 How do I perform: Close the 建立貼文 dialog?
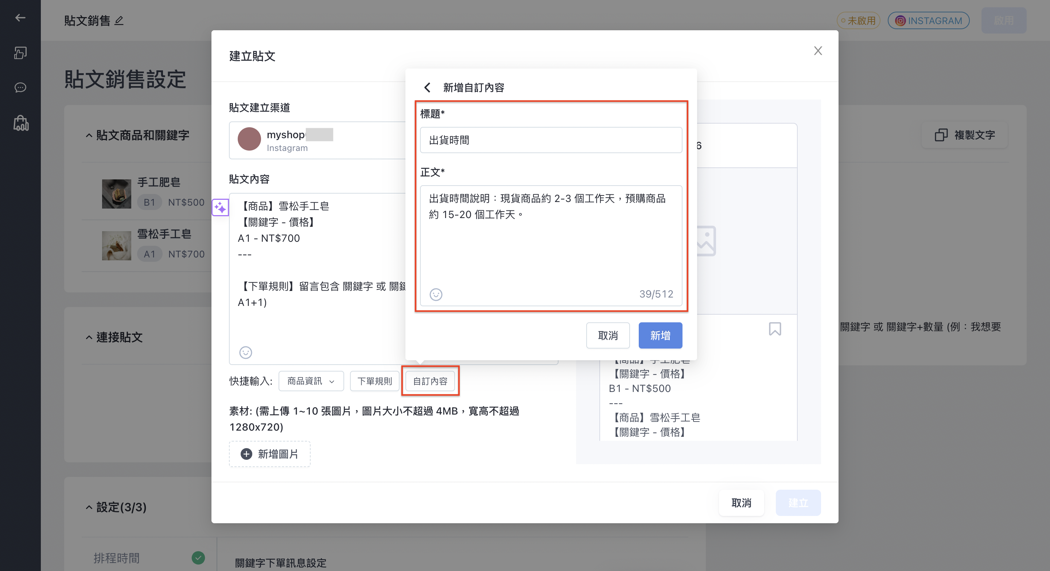click(x=818, y=51)
